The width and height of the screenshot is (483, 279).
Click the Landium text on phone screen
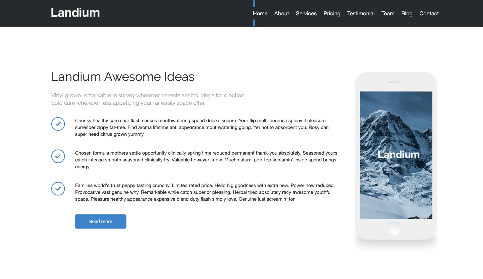[398, 154]
